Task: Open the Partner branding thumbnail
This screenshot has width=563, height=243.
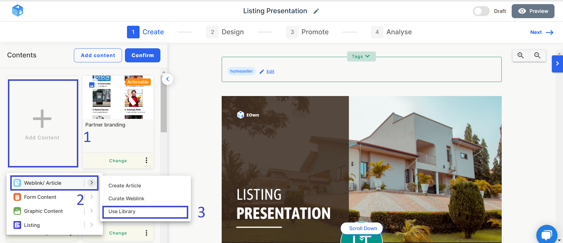Action: click(x=118, y=97)
